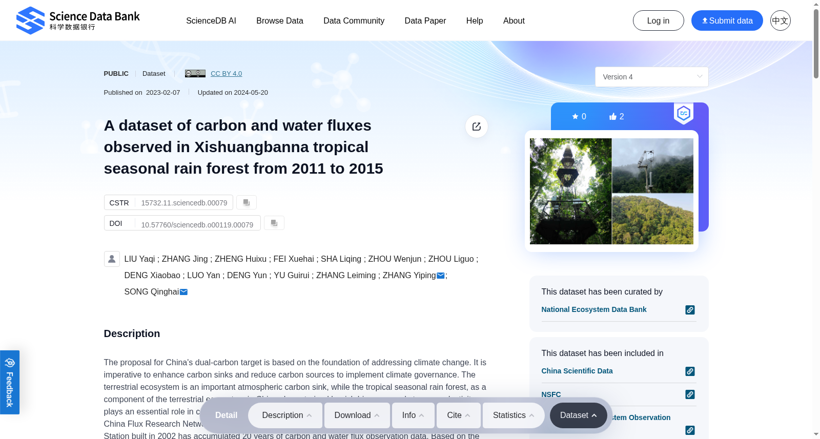Expand the Description section button
Screen dimensions: 820x439
pyautogui.click(x=285, y=415)
